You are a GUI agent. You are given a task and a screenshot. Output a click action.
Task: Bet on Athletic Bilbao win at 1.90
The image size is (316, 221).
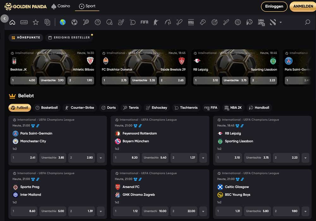point(81,80)
